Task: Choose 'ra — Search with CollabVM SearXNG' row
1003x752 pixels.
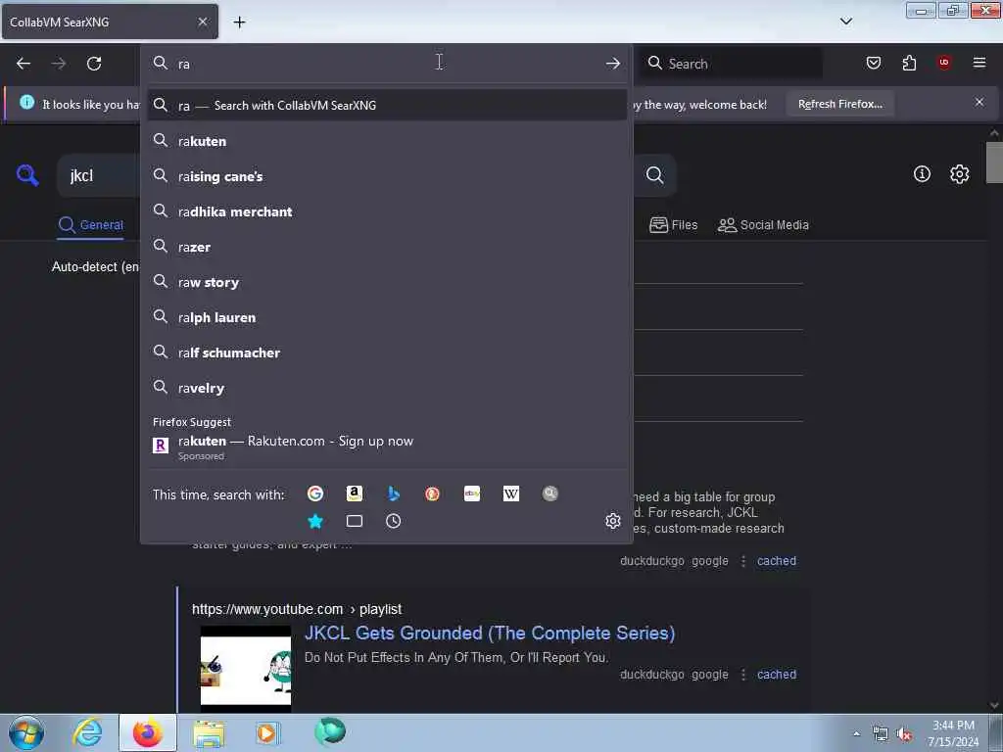Action: pos(387,106)
